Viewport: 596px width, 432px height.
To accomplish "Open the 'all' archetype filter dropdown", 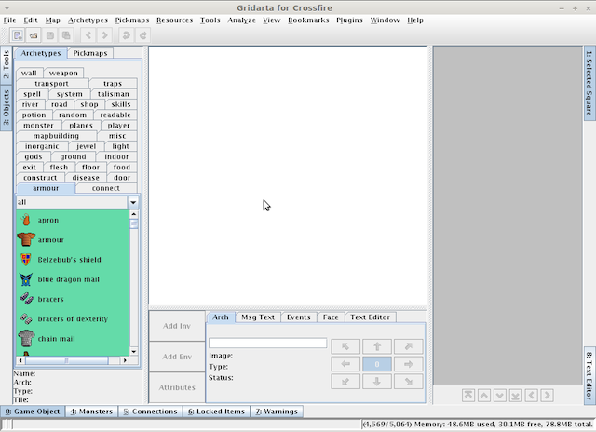I will 133,202.
